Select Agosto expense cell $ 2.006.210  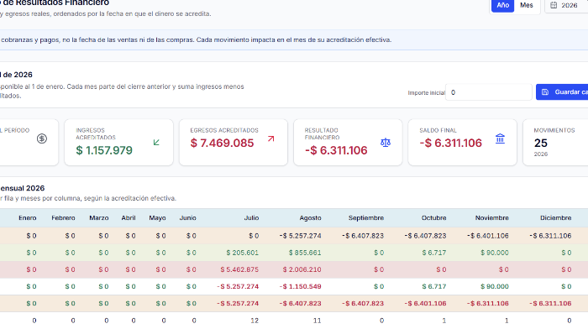point(302,269)
